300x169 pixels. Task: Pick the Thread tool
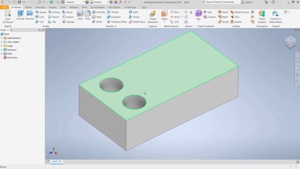pos(113,12)
